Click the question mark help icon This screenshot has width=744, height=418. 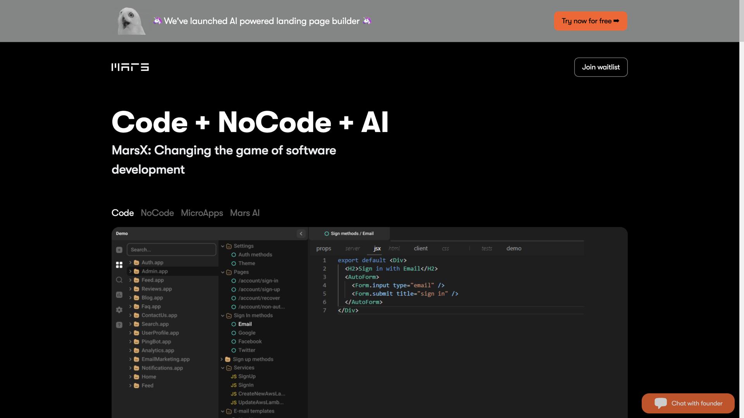click(119, 325)
